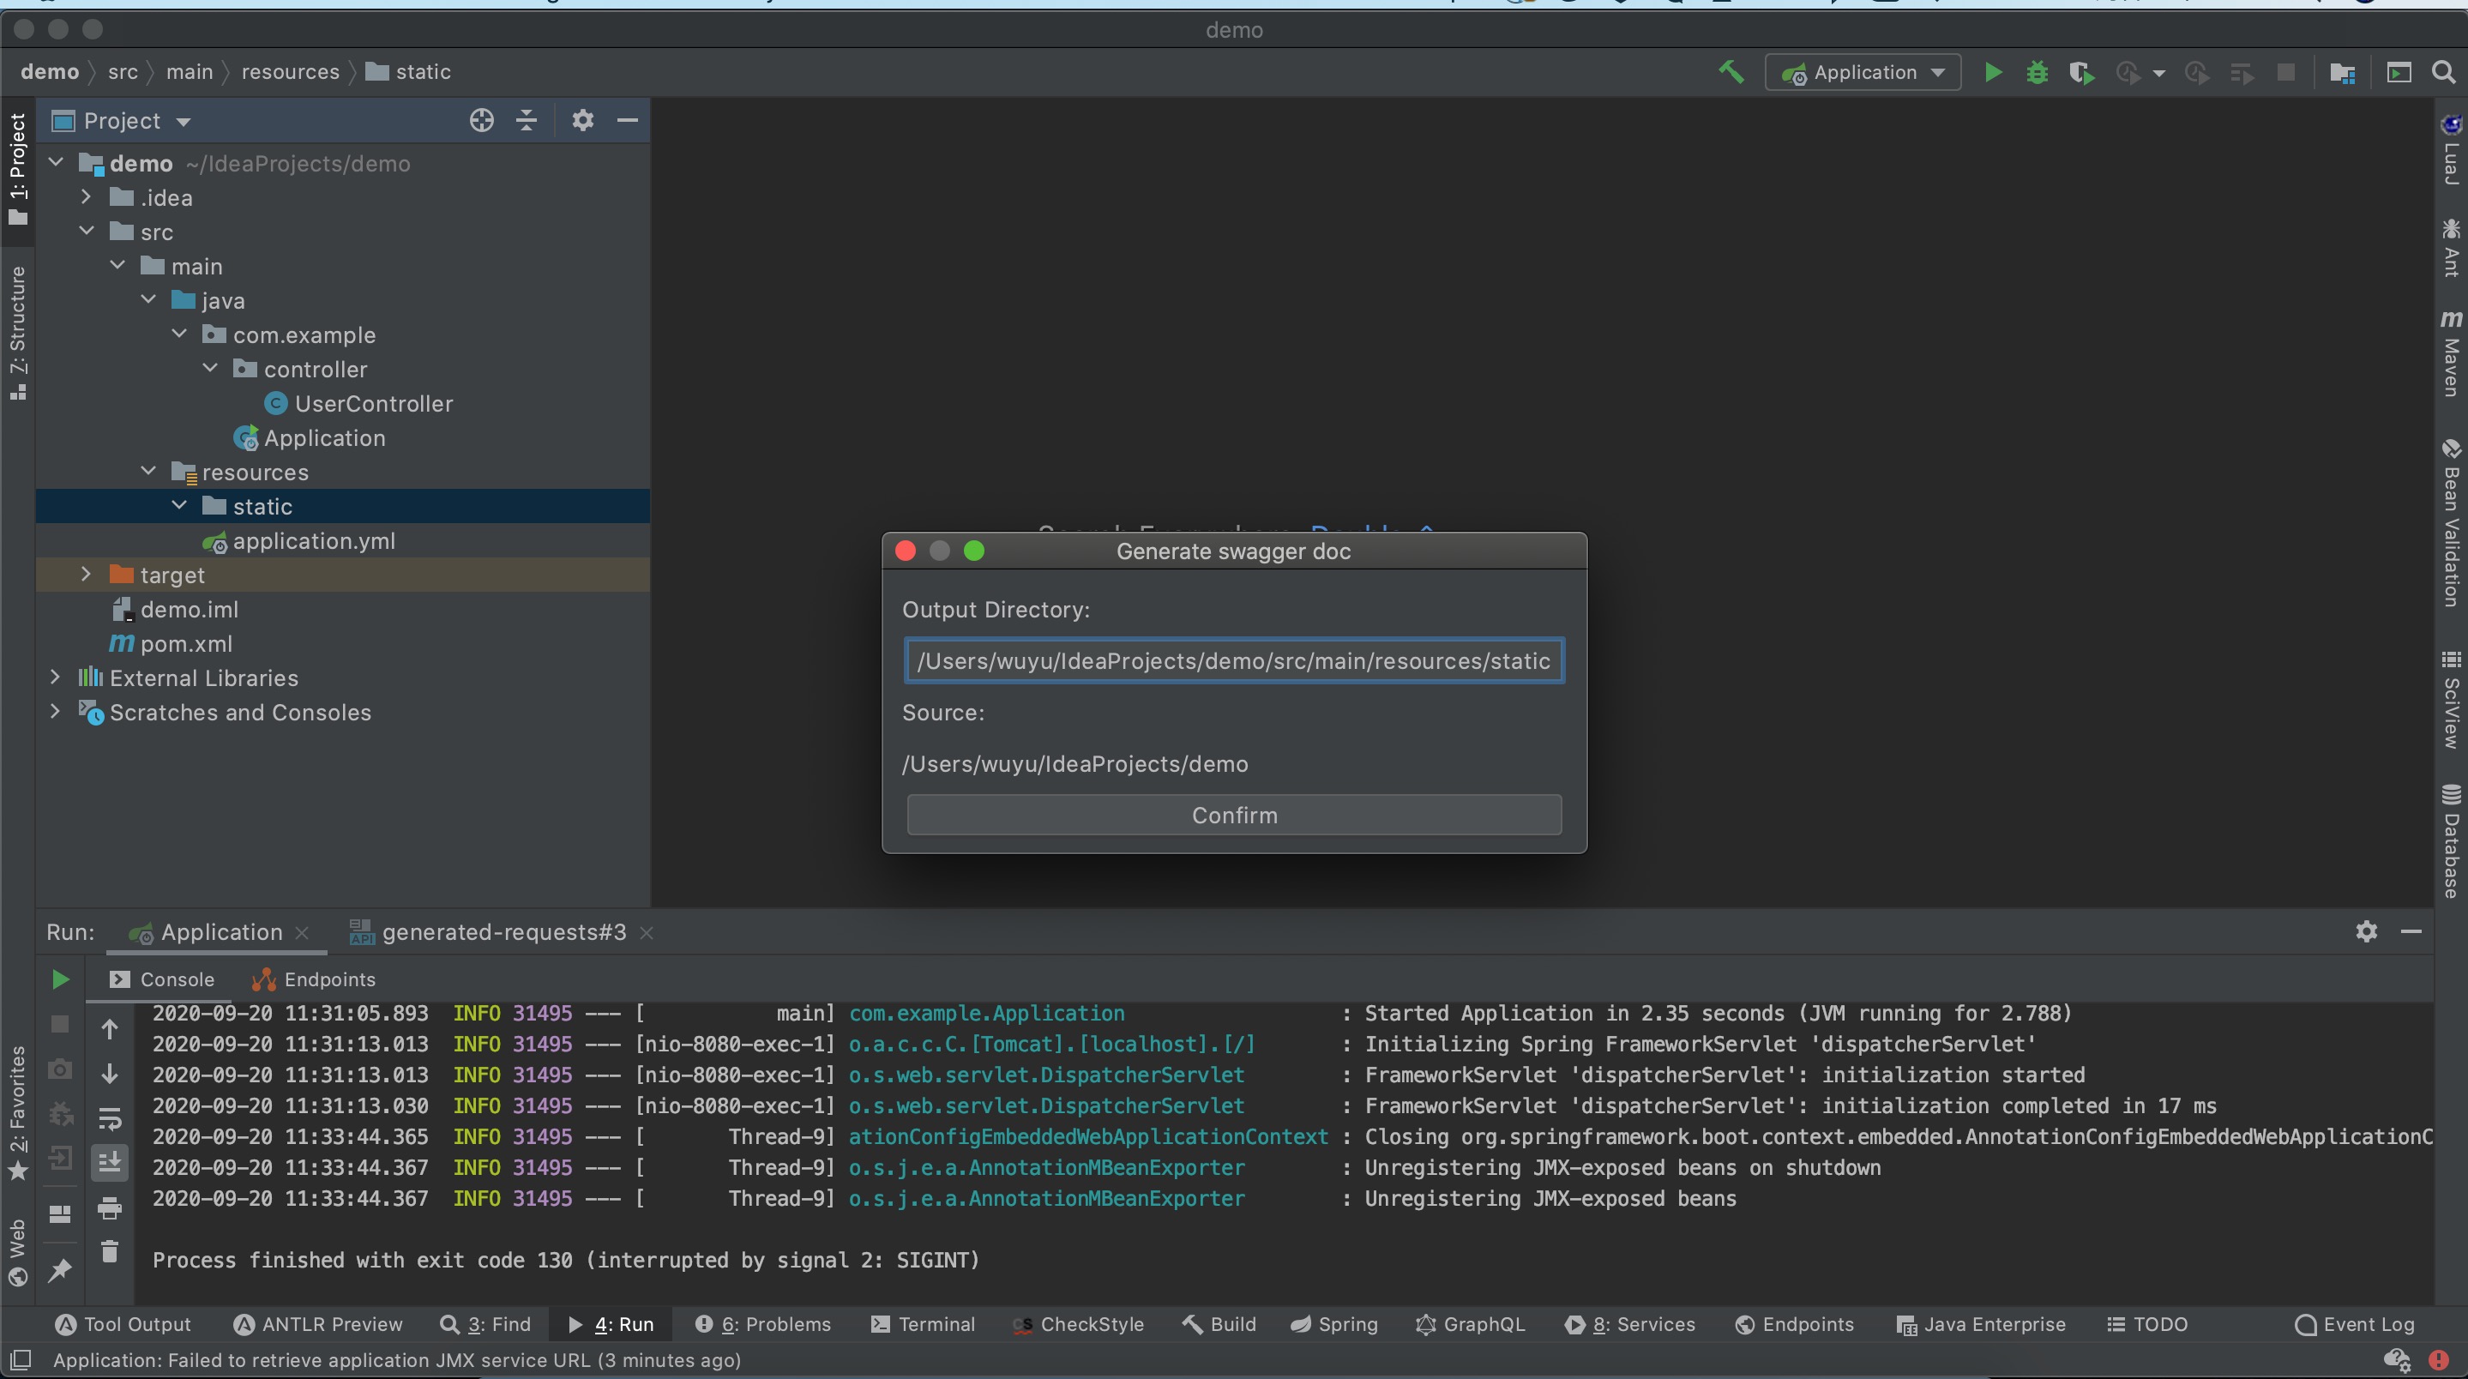The width and height of the screenshot is (2468, 1379).
Task: Toggle the pin tab icon in Run panel
Action: pos(59,1271)
